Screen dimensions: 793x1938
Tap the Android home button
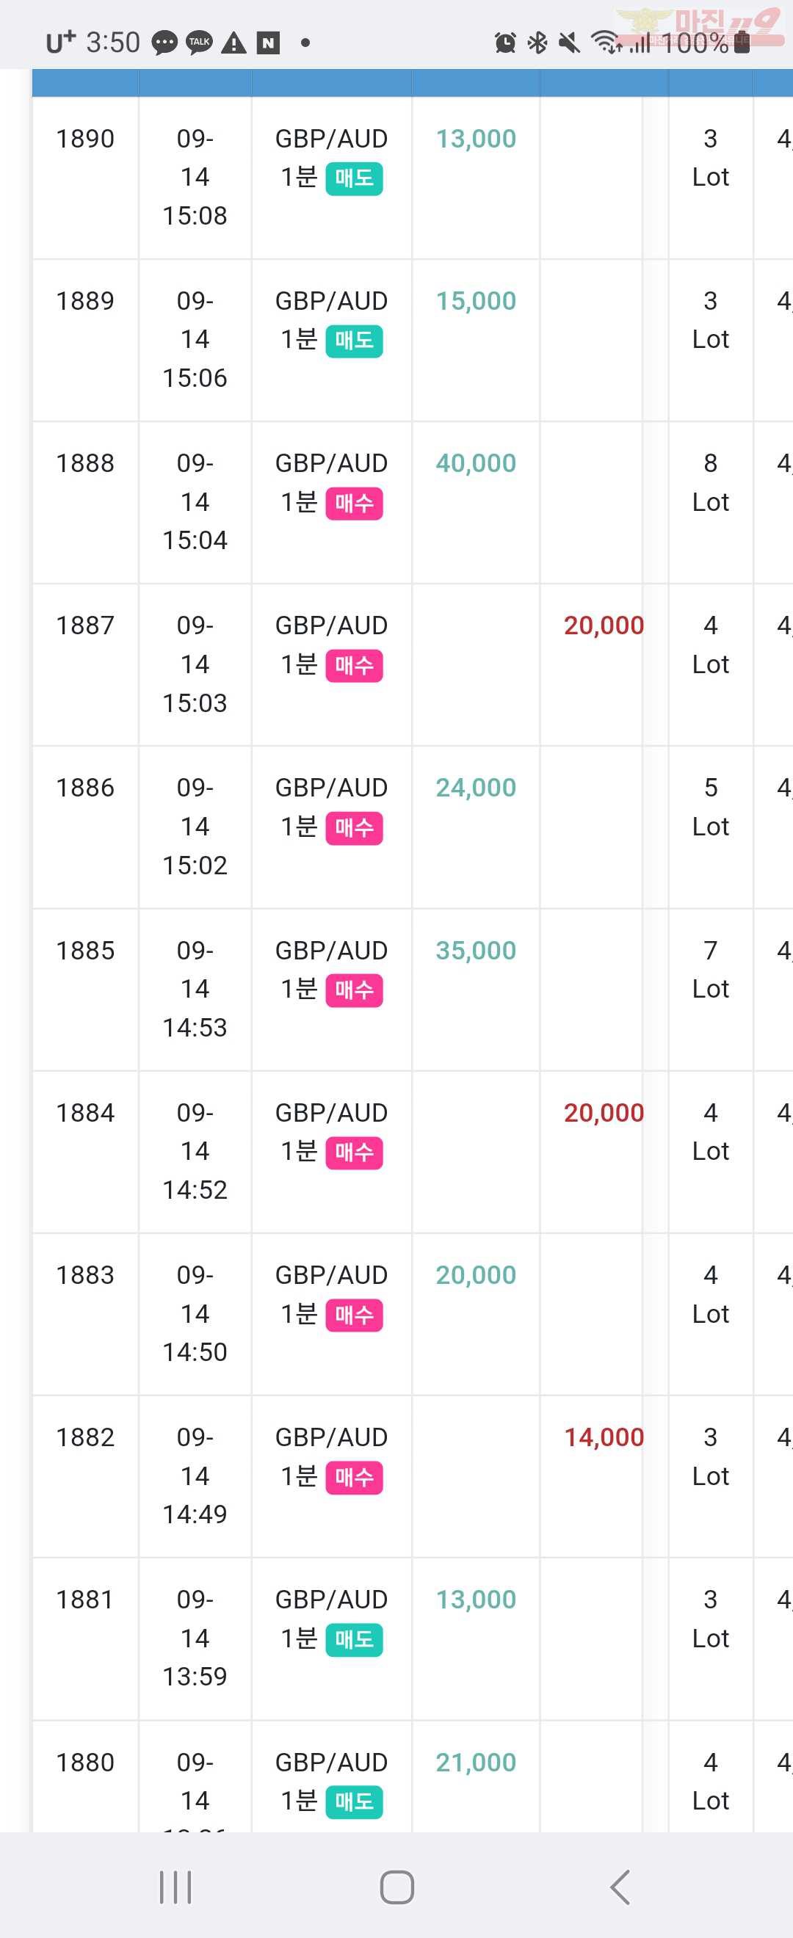coord(396,1887)
